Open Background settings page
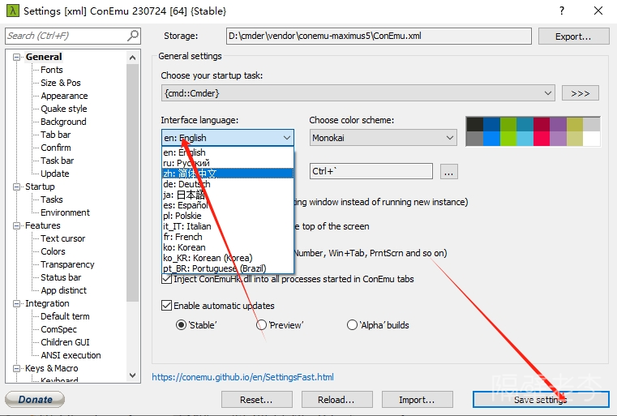The width and height of the screenshot is (617, 416). pos(63,122)
